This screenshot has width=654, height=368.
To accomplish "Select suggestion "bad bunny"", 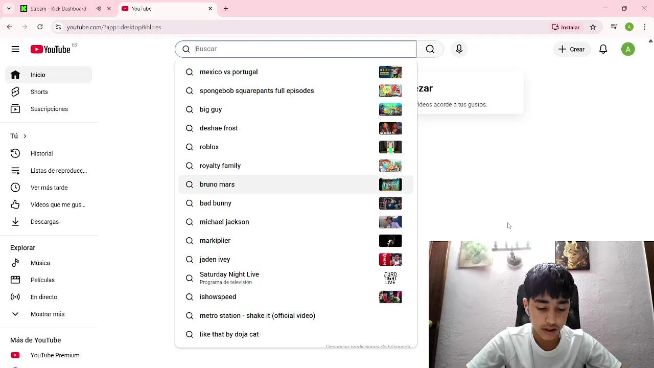I will coord(296,203).
